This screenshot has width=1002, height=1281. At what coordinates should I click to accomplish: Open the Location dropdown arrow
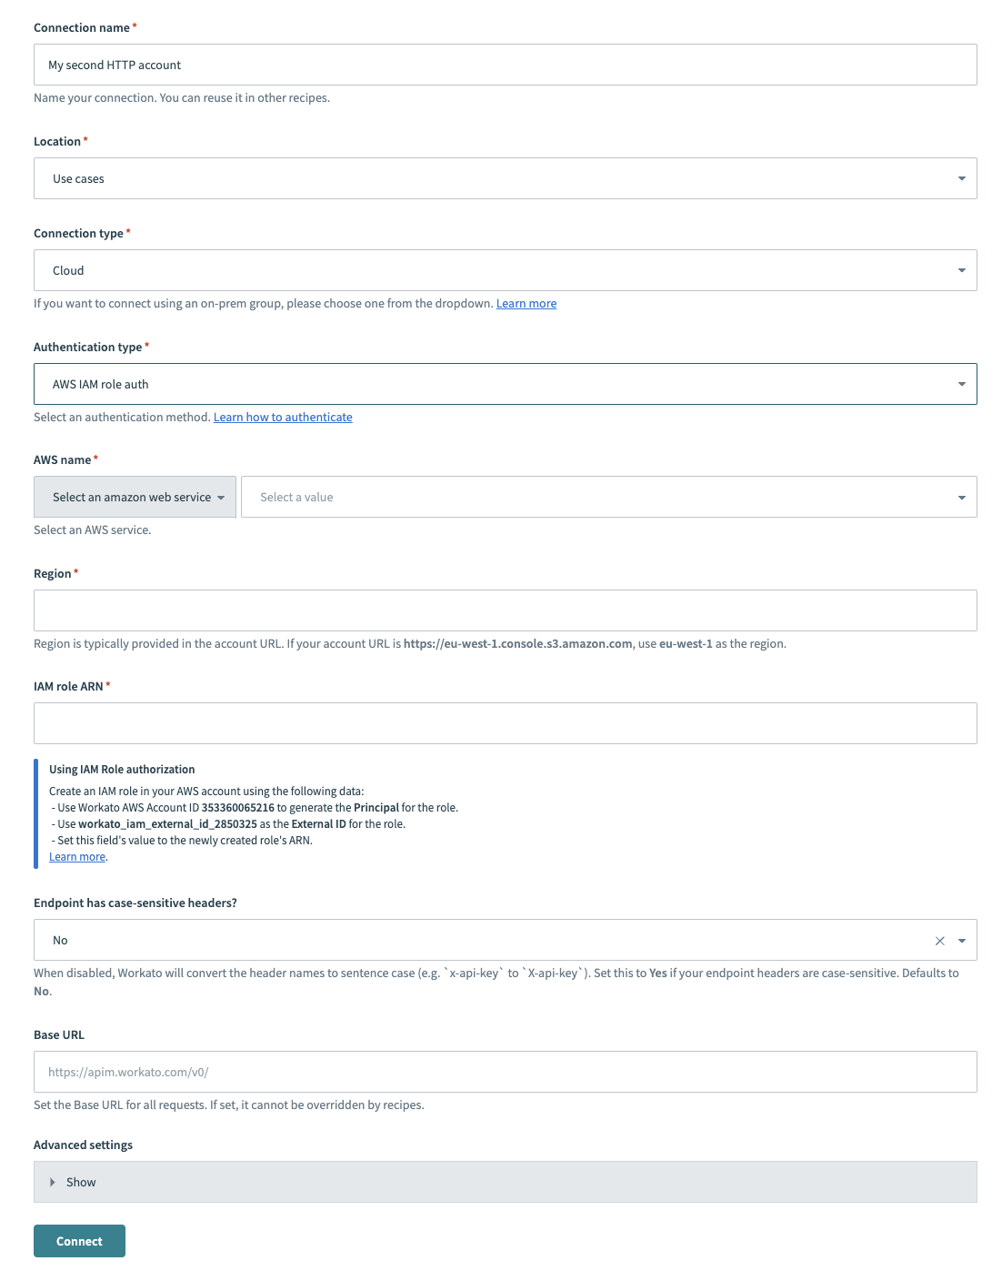click(961, 178)
